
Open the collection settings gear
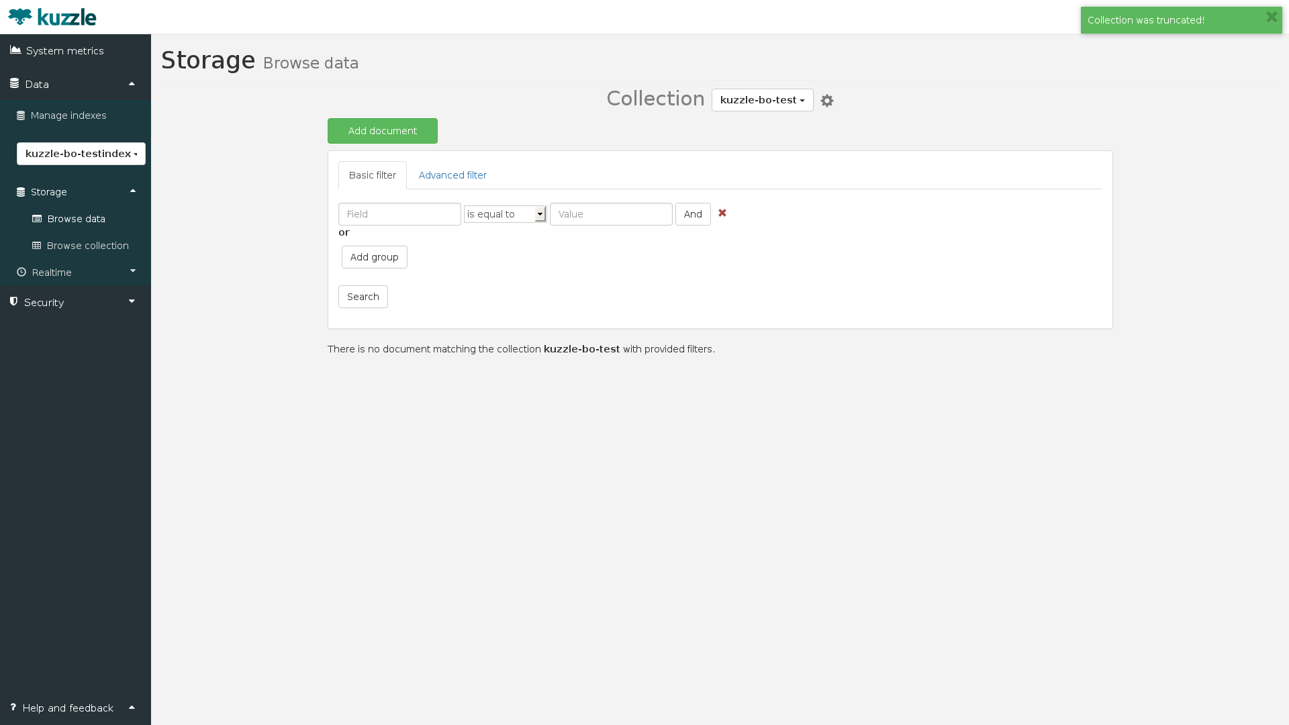coord(827,101)
